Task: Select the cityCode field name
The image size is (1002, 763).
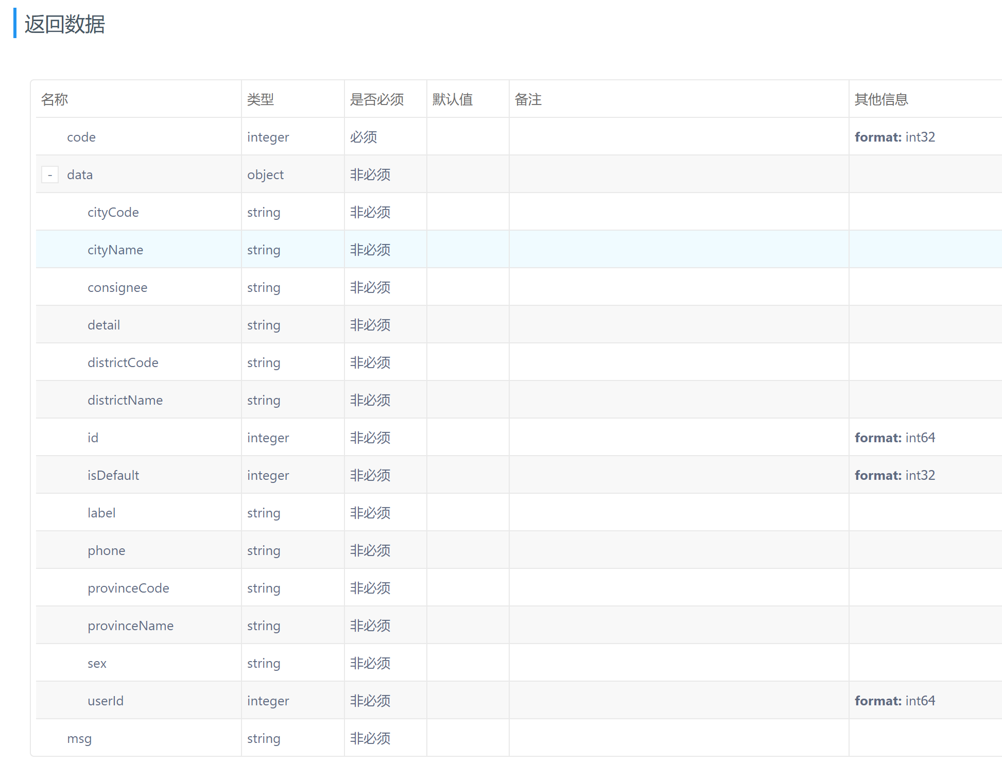Action: click(x=113, y=213)
